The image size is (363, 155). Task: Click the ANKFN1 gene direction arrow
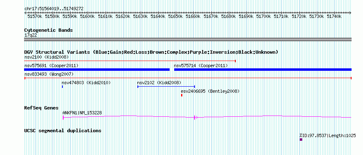coord(196,117)
